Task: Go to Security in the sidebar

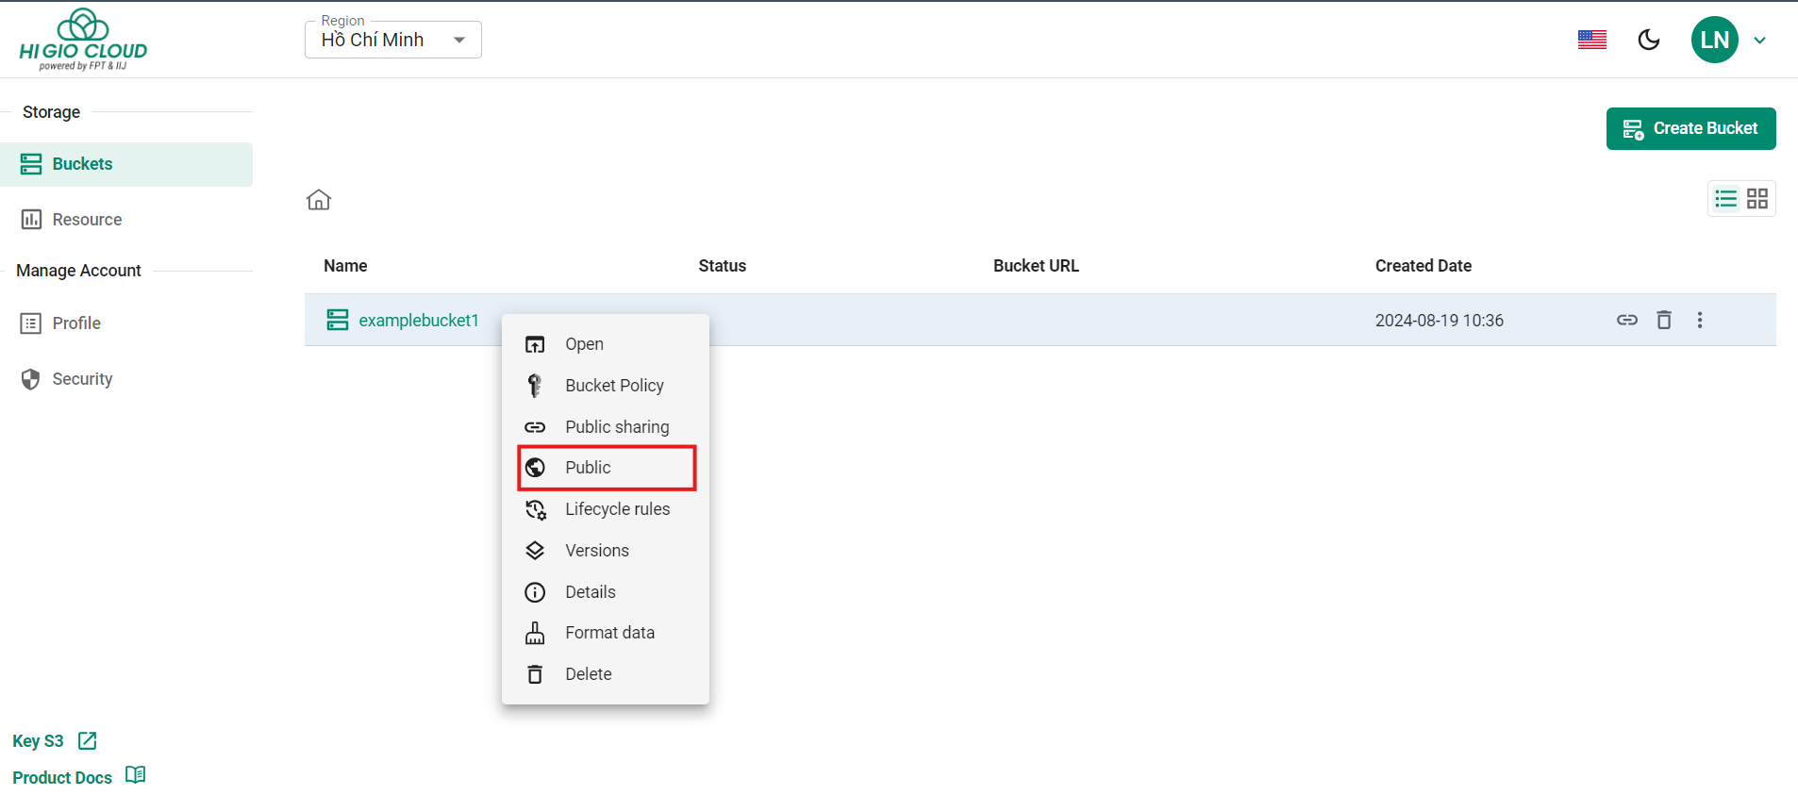Action: pos(82,379)
